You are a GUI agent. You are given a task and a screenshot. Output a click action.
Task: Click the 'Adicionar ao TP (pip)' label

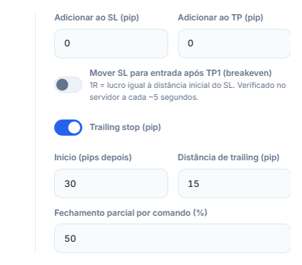pos(221,18)
